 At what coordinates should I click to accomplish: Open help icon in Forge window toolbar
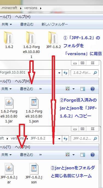pyautogui.click(x=93, y=89)
